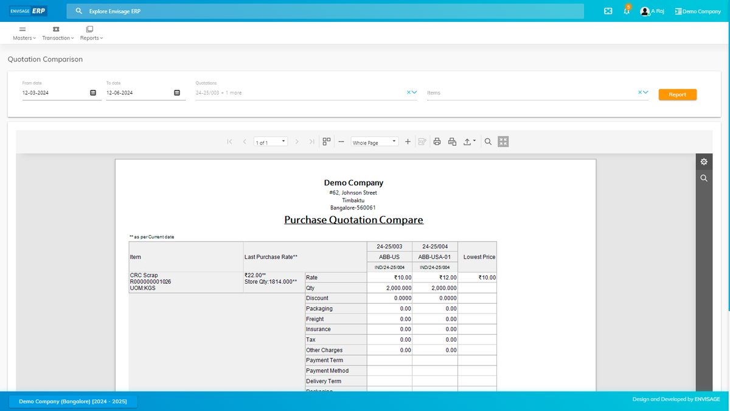The width and height of the screenshot is (730, 411).
Task: Go to previous report page
Action: tap(245, 141)
